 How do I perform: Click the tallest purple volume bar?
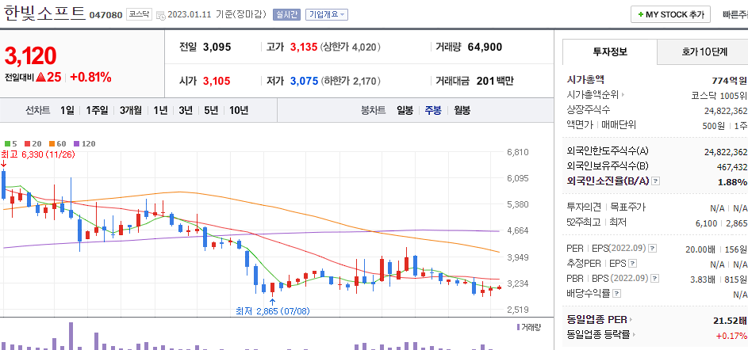(x=71, y=337)
